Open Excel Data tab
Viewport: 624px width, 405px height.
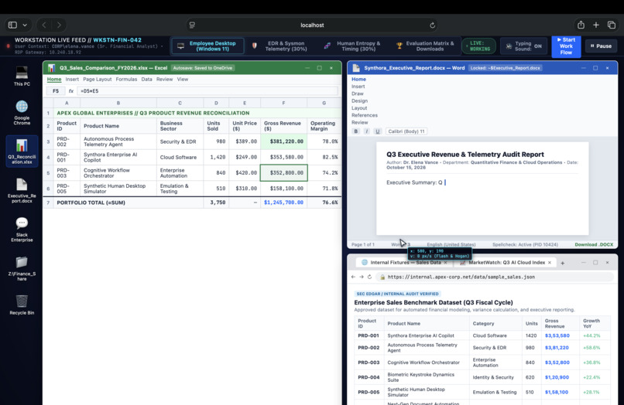click(146, 80)
